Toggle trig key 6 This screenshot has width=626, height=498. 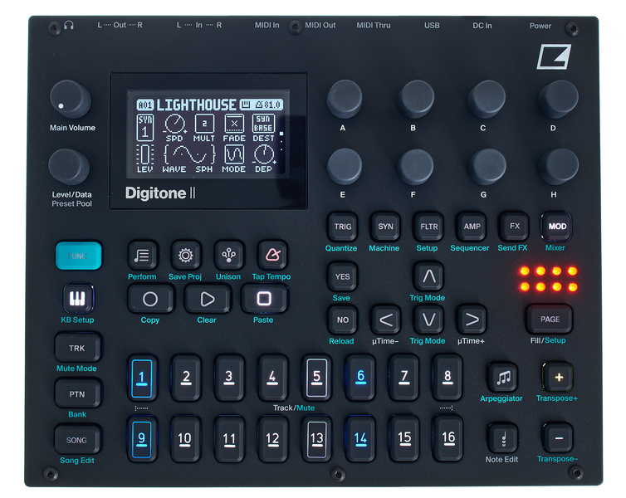[360, 378]
